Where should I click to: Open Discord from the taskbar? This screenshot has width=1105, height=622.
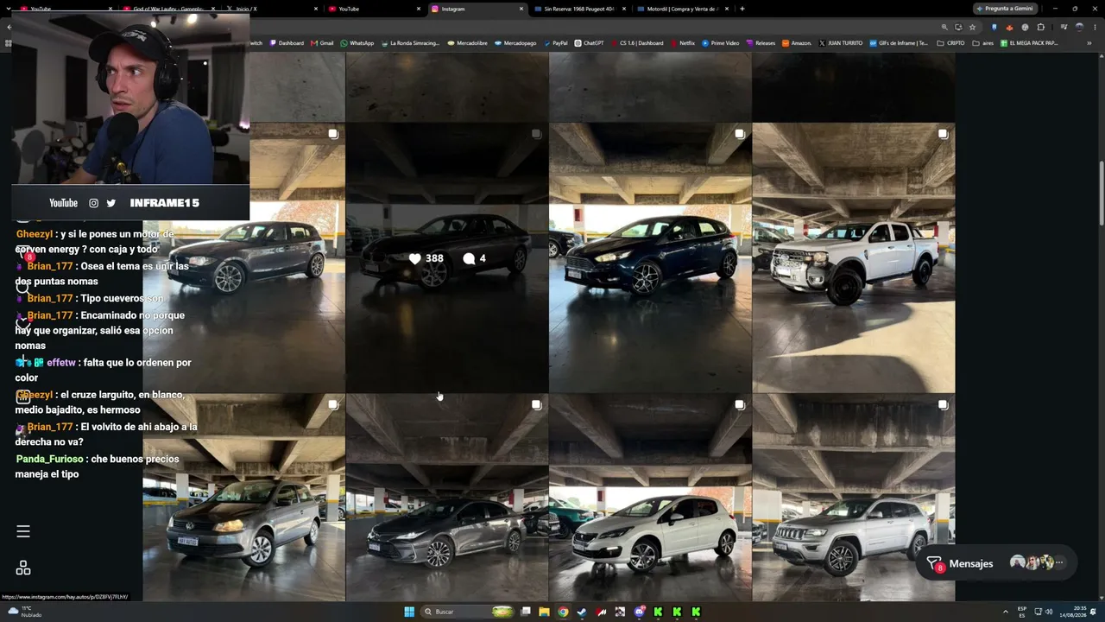pyautogui.click(x=639, y=612)
